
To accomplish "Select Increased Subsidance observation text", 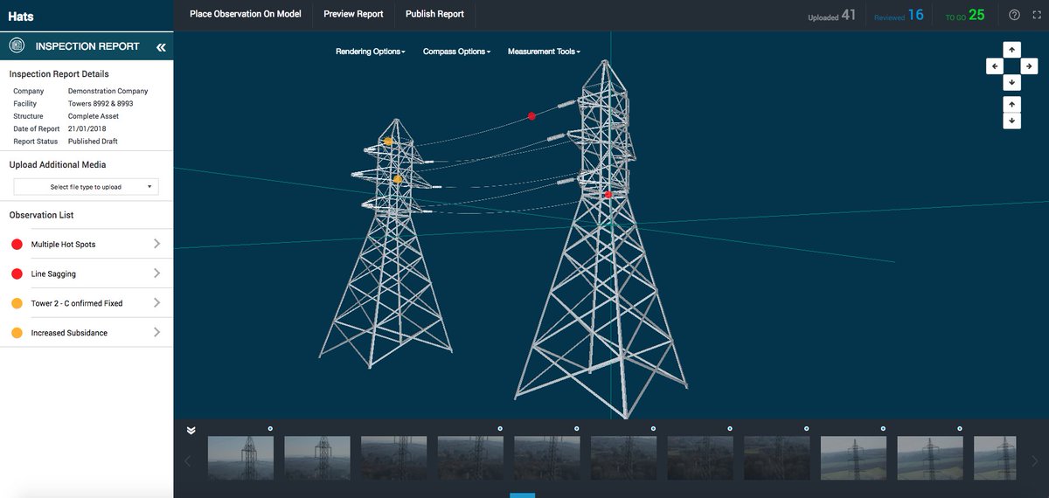I will coord(69,333).
